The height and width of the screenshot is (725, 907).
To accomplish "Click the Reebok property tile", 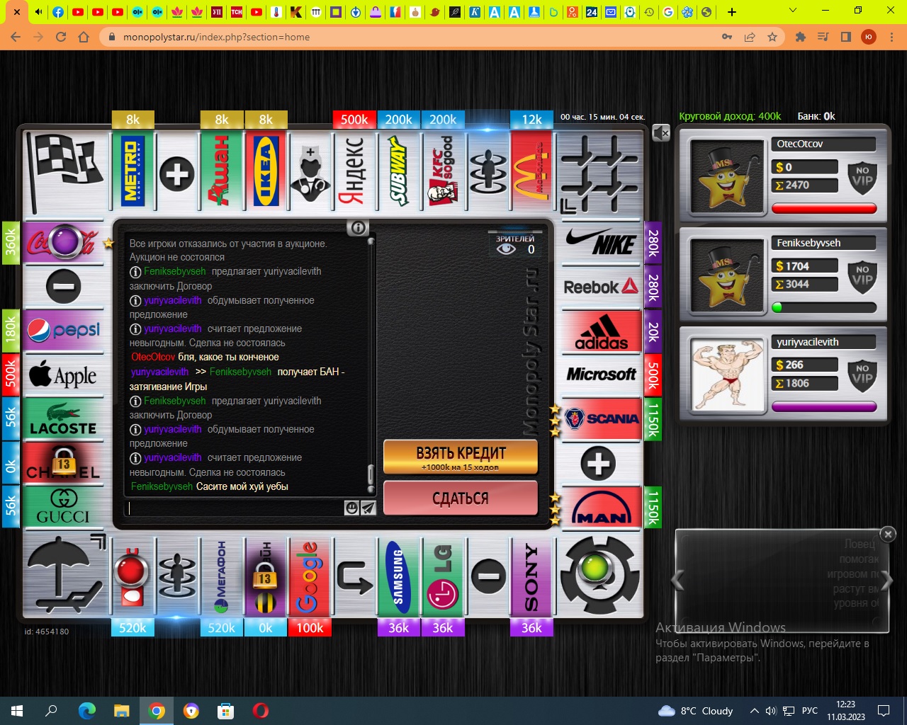I will click(601, 287).
